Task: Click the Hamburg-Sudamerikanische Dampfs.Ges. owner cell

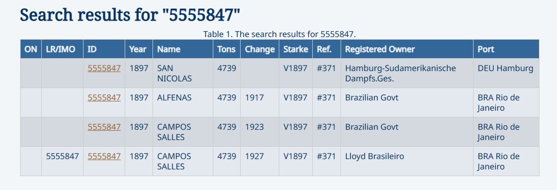Action: 407,73
